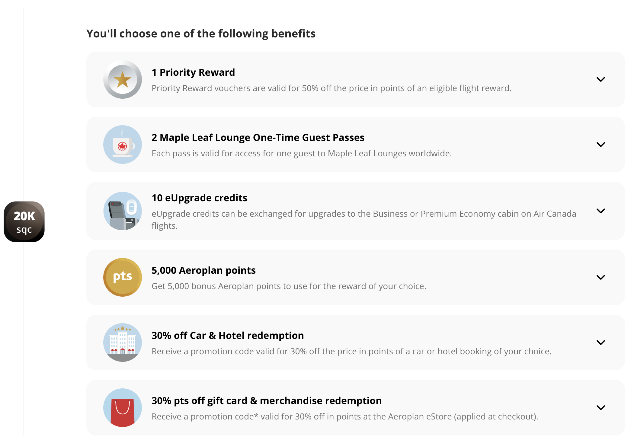Screen dimensions: 631x443
Task: Click the eUpgrade airplane seat icon
Action: (x=122, y=211)
